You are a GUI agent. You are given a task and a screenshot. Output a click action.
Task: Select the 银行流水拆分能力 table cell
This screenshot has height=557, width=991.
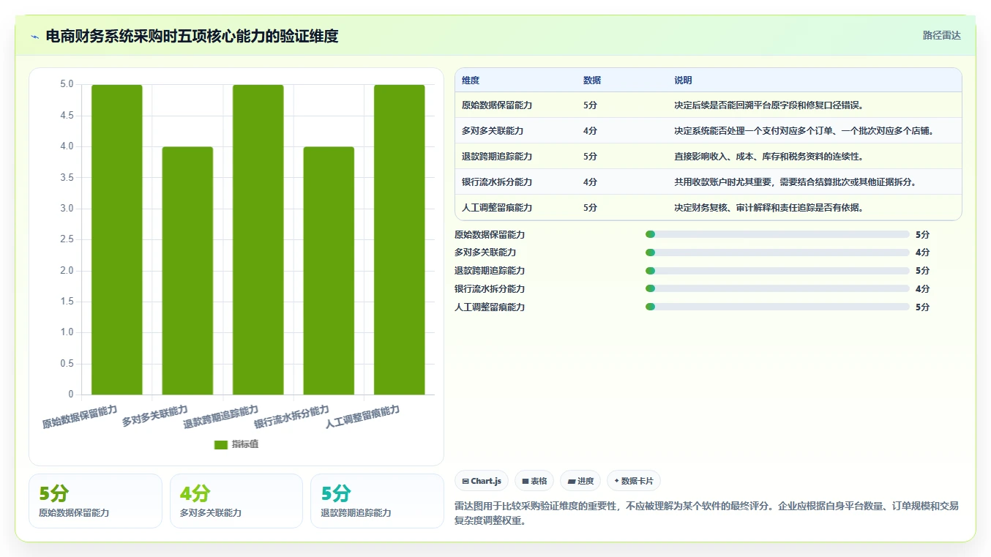pyautogui.click(x=497, y=182)
